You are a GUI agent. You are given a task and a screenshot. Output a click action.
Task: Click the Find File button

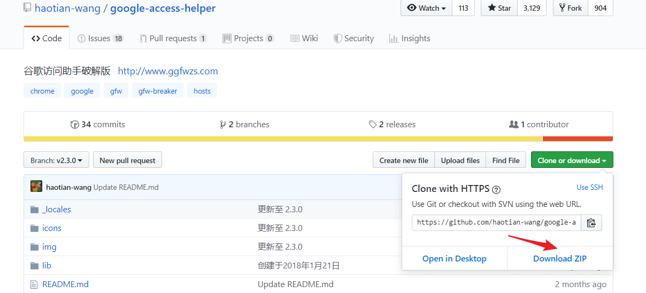(x=506, y=160)
